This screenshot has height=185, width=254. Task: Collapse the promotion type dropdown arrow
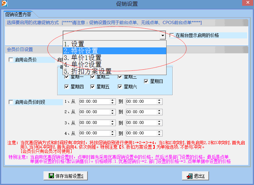pos(163,36)
